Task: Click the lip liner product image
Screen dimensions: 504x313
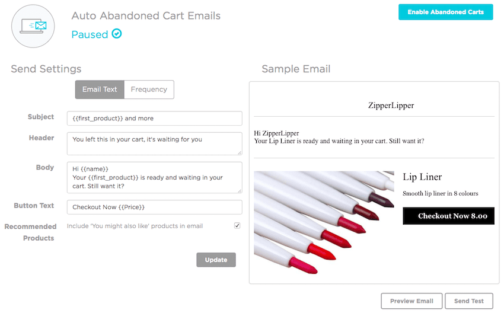Action: [324, 222]
